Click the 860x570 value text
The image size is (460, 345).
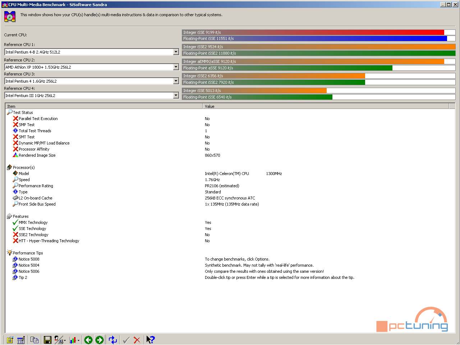[212, 155]
